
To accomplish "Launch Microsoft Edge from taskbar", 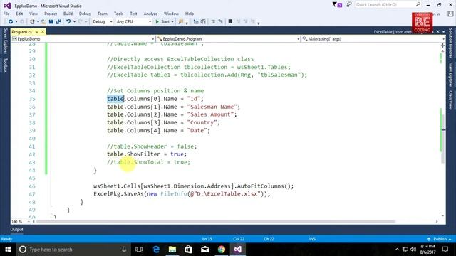I will pyautogui.click(x=156, y=250).
